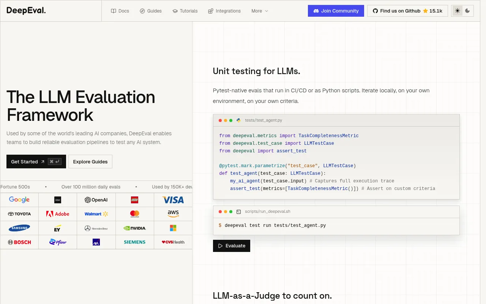Click the VISA logo
The width and height of the screenshot is (486, 304).
pyautogui.click(x=173, y=200)
